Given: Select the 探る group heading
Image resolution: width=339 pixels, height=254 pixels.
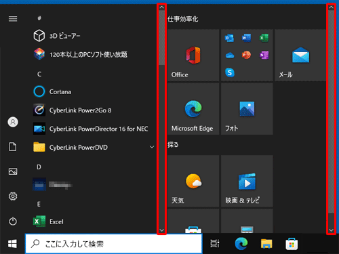Looking at the screenshot, I should [x=173, y=144].
